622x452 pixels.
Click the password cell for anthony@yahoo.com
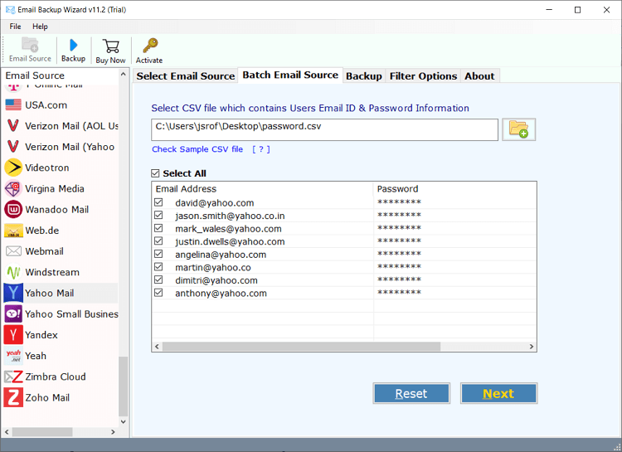pyautogui.click(x=454, y=293)
